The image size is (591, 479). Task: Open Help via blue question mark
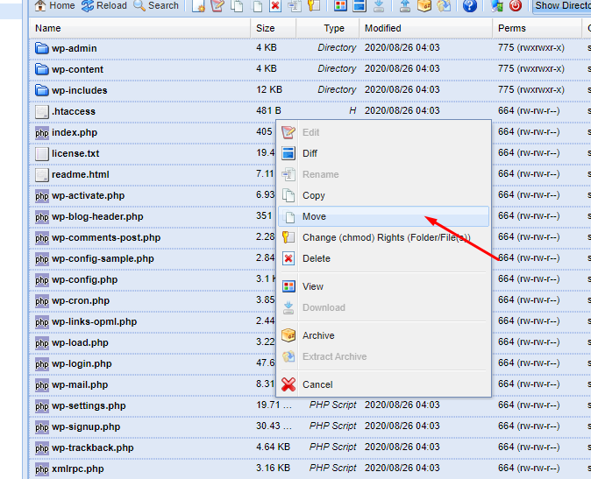tap(470, 5)
